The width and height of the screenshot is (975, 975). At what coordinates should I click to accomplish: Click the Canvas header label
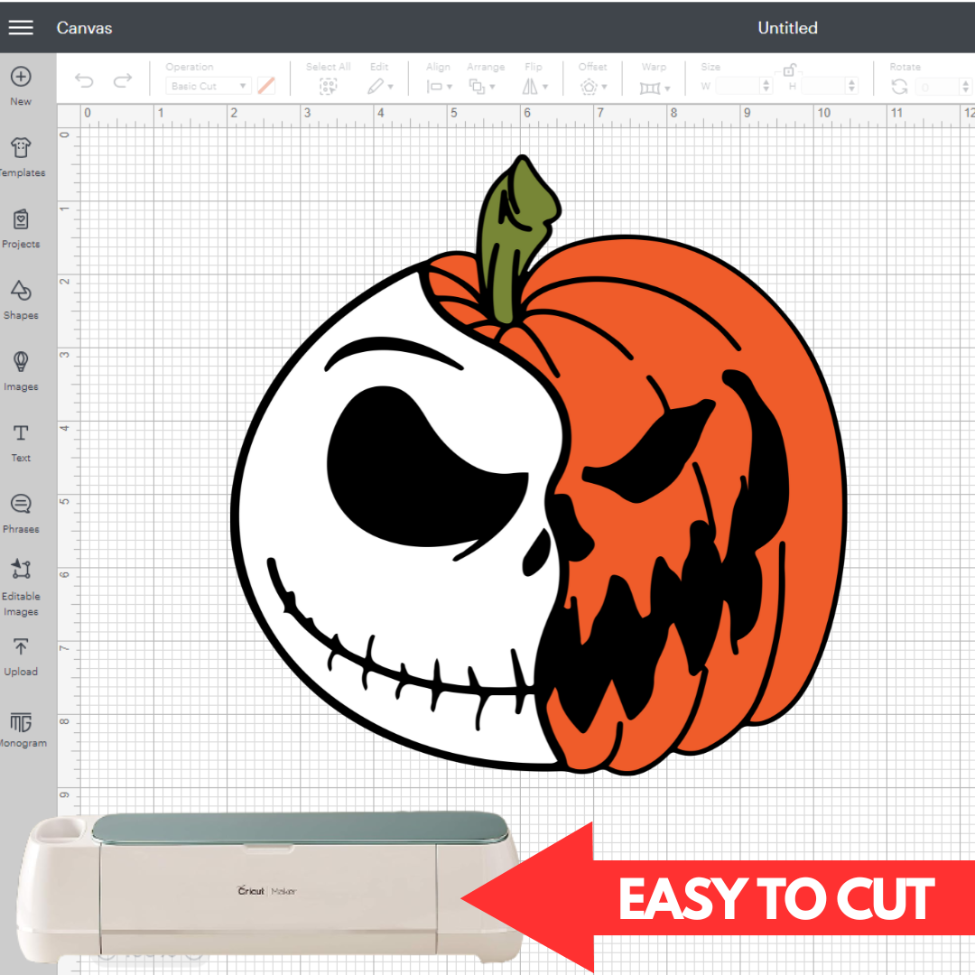coord(84,27)
